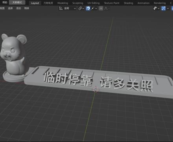Viewport: 173px width, 142px height.
Task: Open the UV Editing workspace tab
Action: point(94,3)
